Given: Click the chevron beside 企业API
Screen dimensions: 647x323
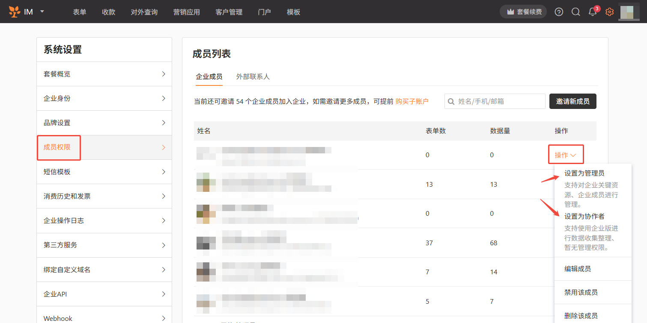Looking at the screenshot, I should pos(164,294).
